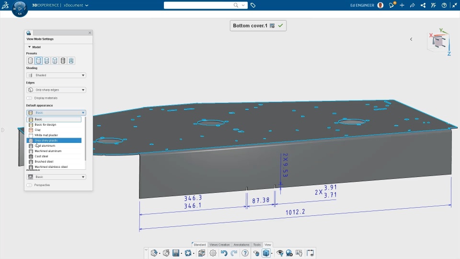Click the plus add icon in top bar
This screenshot has height=259, width=460.
coord(402,5)
